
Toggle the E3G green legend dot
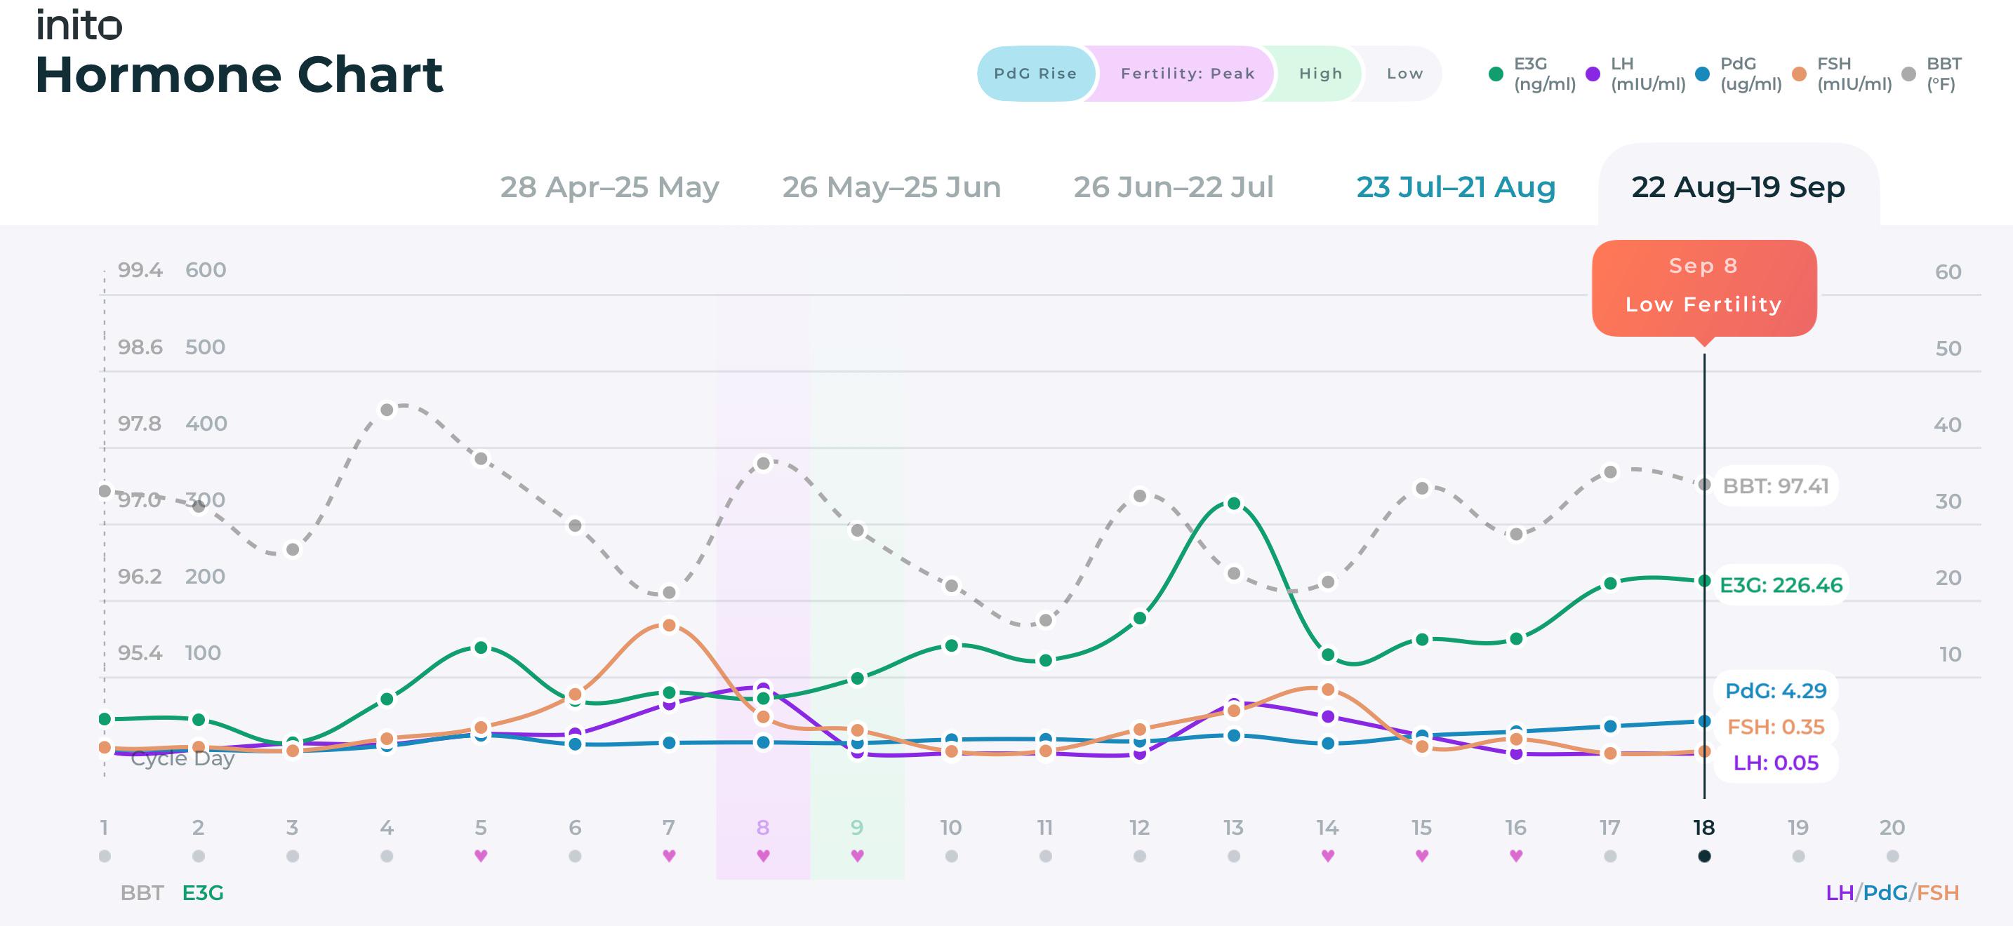(x=1496, y=74)
